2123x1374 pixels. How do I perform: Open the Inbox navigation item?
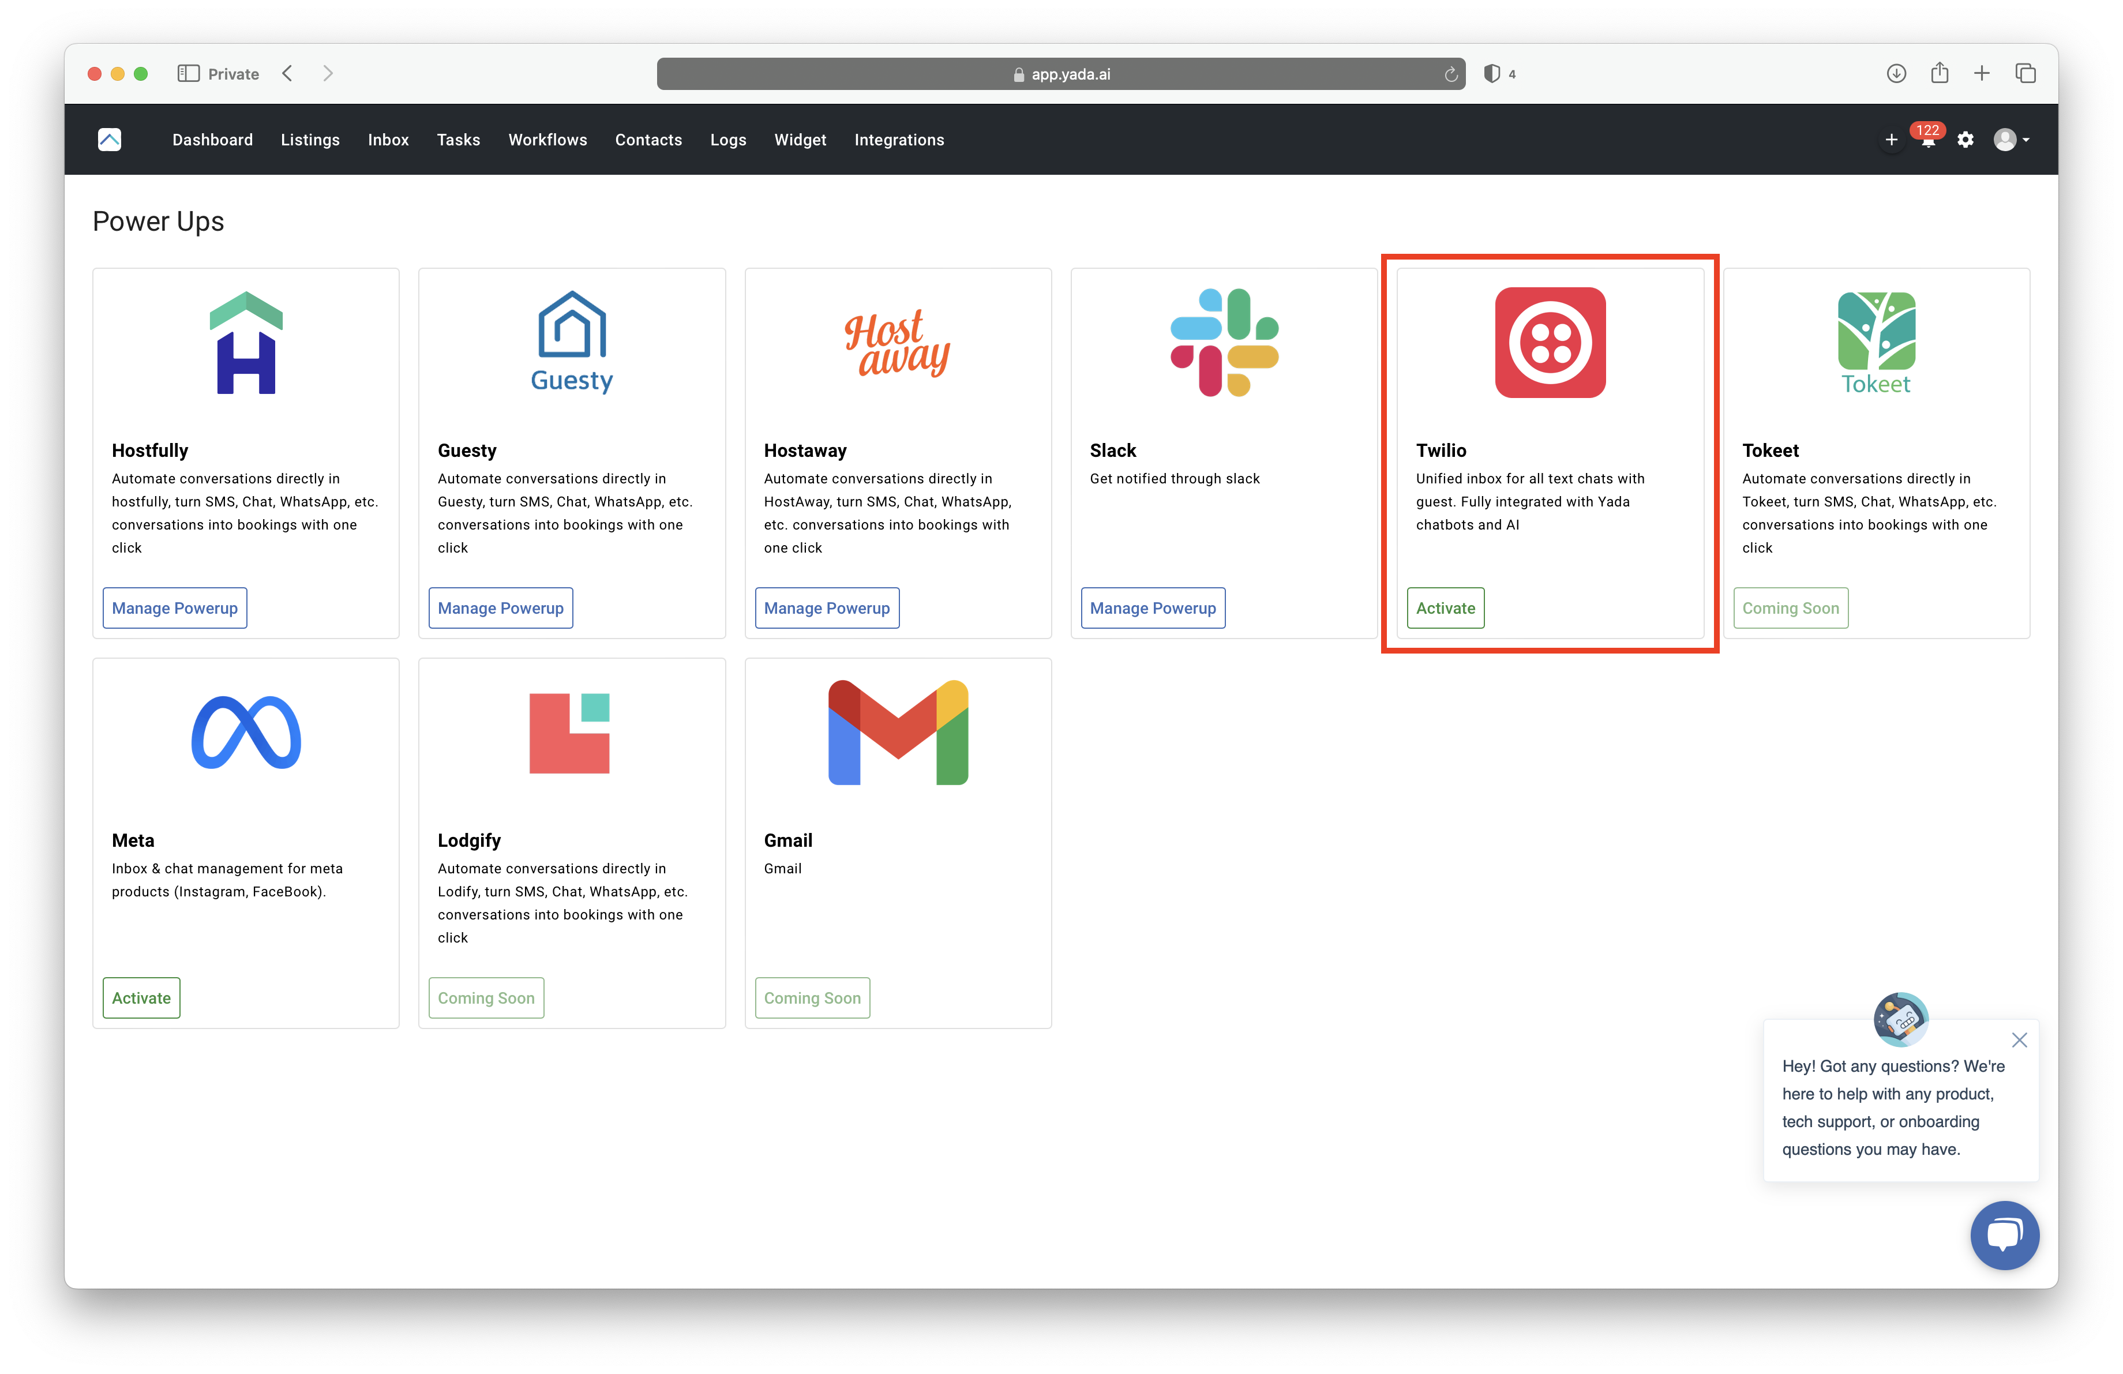click(x=388, y=140)
